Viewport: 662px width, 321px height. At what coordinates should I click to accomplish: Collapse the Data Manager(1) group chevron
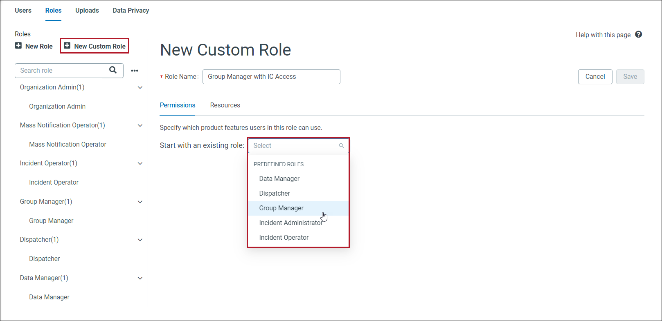point(140,278)
